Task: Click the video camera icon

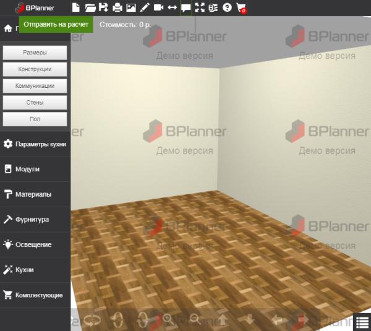Action: pos(158,8)
